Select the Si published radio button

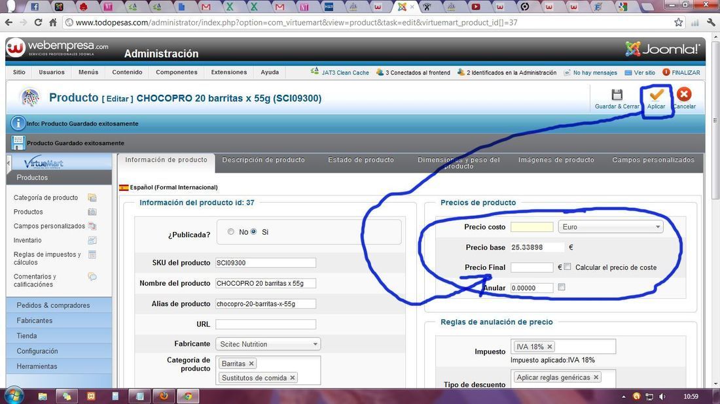pyautogui.click(x=253, y=232)
